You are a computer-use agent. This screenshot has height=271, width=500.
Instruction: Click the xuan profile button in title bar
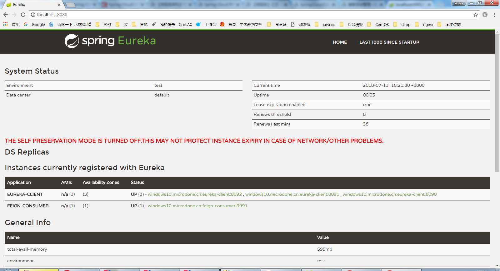458,3
